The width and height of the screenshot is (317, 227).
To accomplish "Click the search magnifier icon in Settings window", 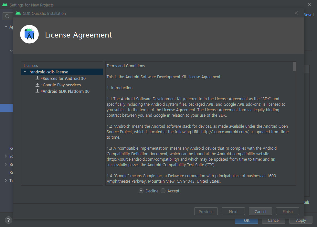I will click(7, 16).
